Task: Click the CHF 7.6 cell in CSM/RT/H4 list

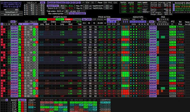Action: [105, 103]
